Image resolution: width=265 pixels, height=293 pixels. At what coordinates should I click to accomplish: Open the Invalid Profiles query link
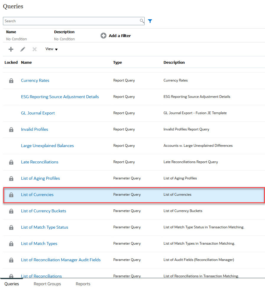[35, 129]
